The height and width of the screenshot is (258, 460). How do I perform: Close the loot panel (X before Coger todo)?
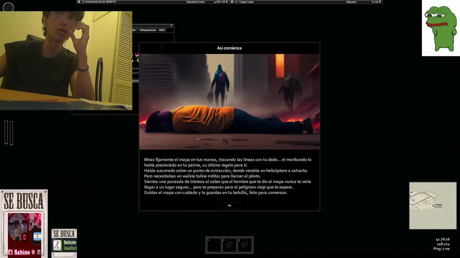[x=232, y=2]
